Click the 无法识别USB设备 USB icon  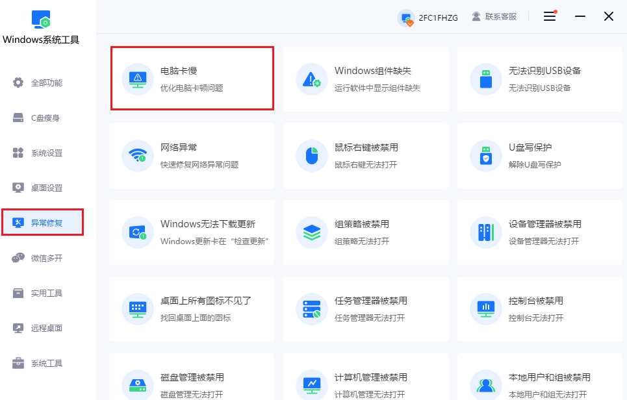(486, 79)
